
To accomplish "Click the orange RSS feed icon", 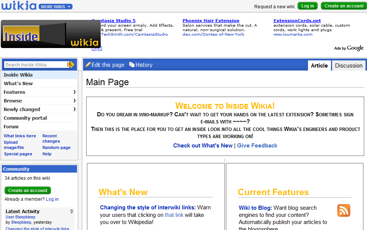I will [343, 210].
